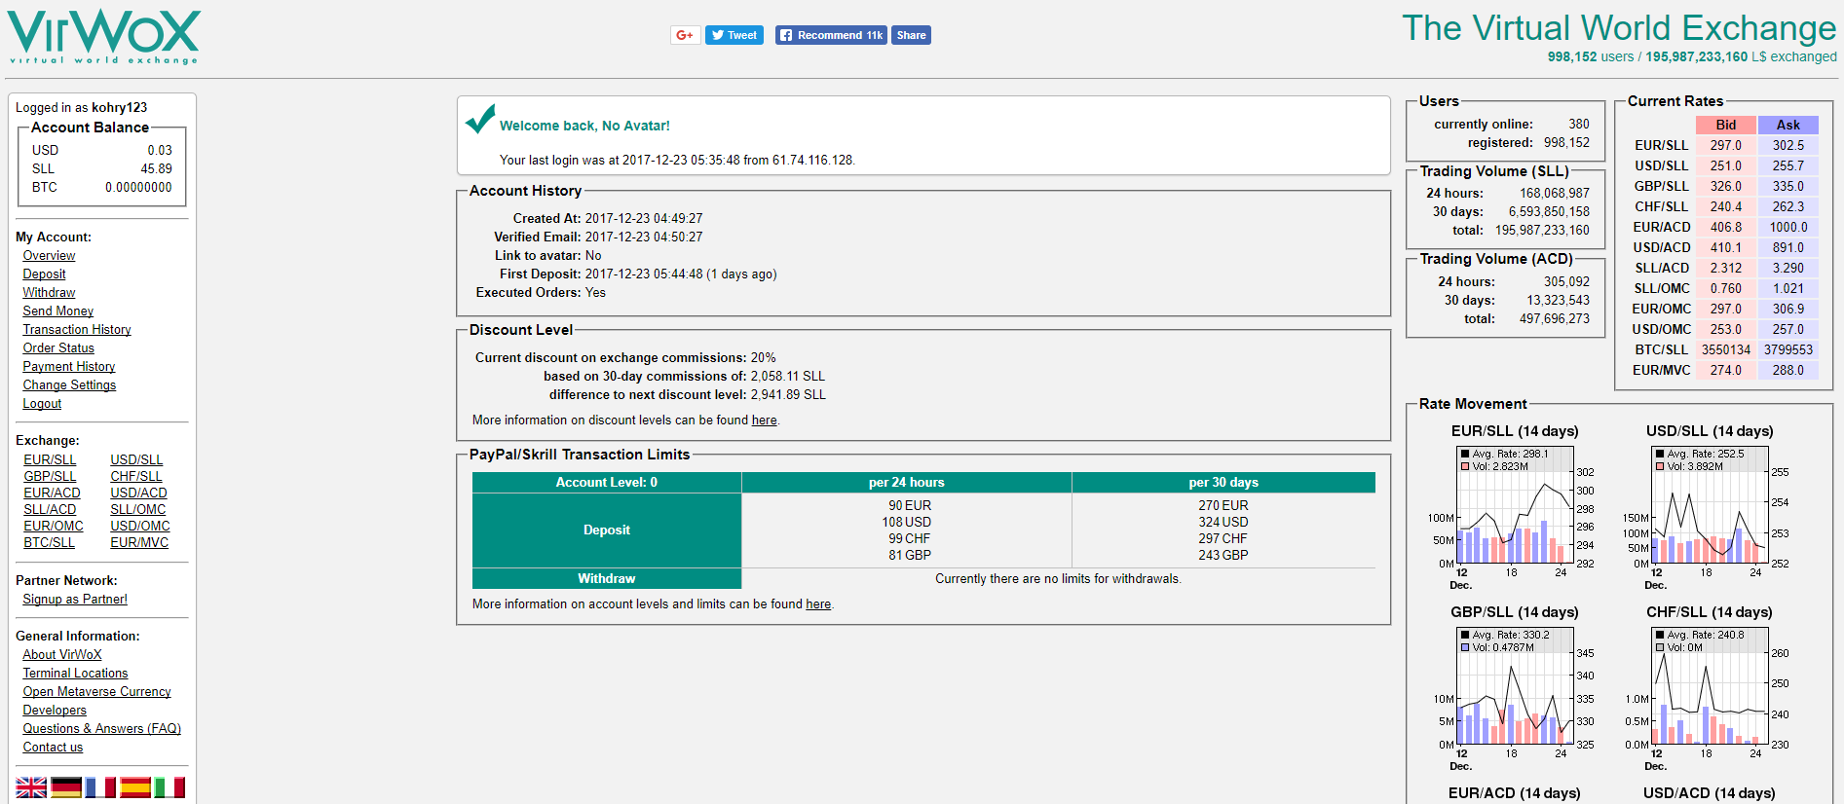Click GBP/SLL bid rate 326.0
1844x804 pixels.
click(x=1726, y=187)
